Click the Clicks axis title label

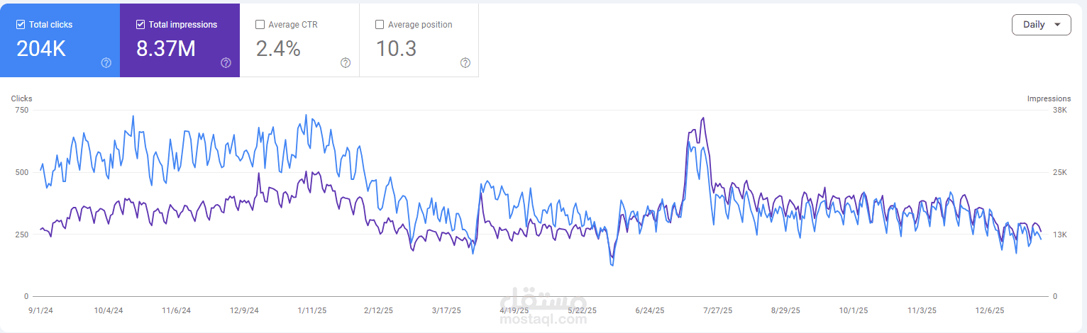pos(21,99)
